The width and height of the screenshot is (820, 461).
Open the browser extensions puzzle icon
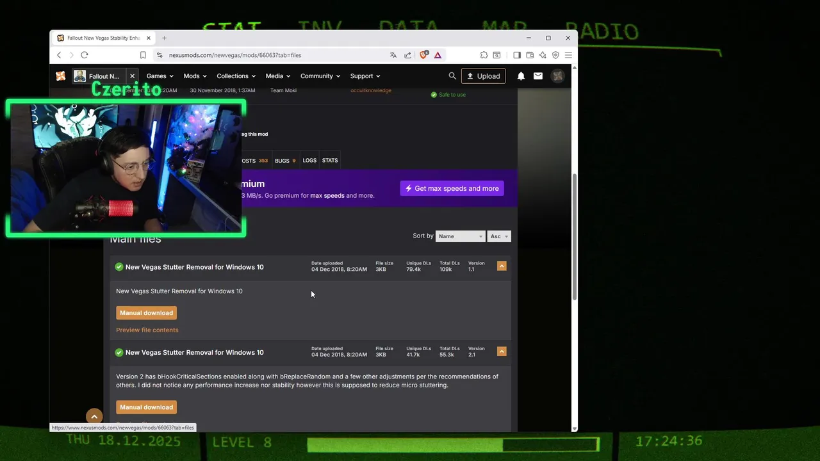point(484,55)
